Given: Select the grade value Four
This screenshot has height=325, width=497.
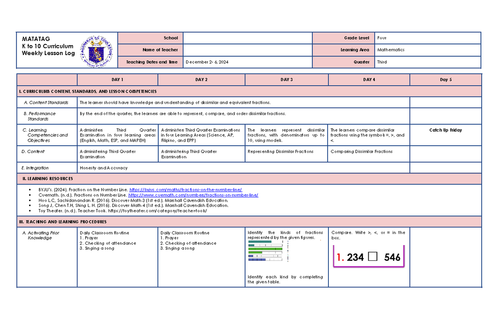Looking at the screenshot, I should (x=381, y=38).
